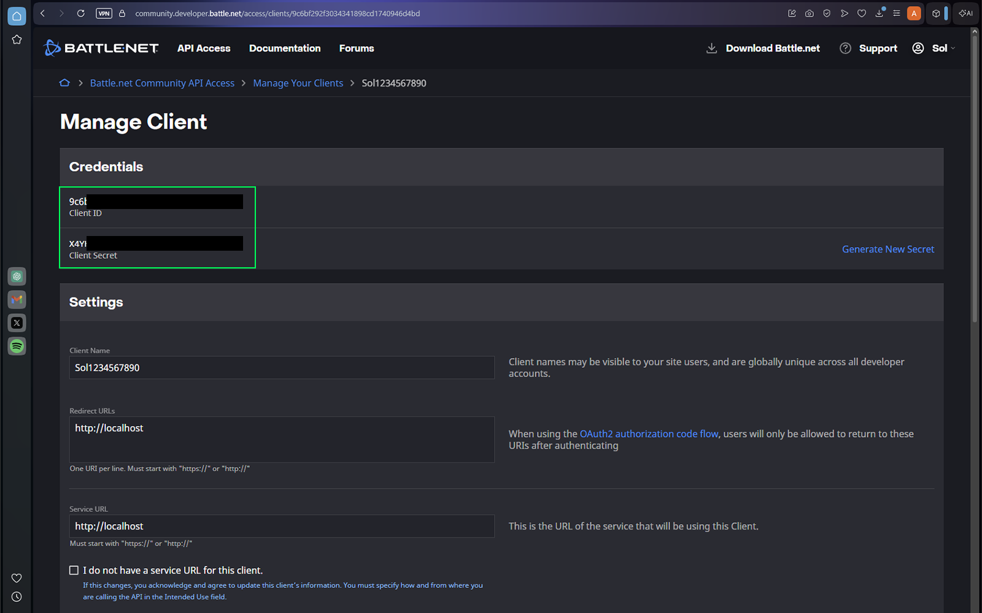Viewport: 982px width, 613px height.
Task: Check 'I do not have a service URL'
Action: click(x=74, y=570)
